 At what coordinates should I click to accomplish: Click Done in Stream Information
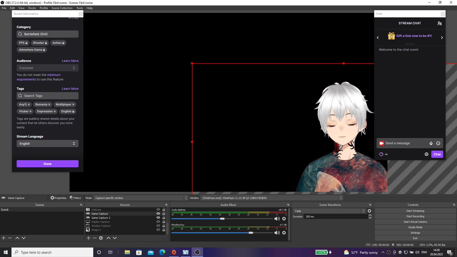(48, 164)
